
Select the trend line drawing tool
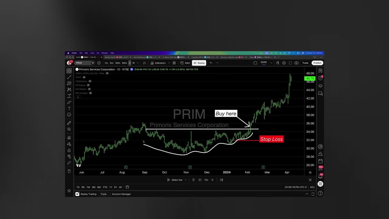click(69, 77)
